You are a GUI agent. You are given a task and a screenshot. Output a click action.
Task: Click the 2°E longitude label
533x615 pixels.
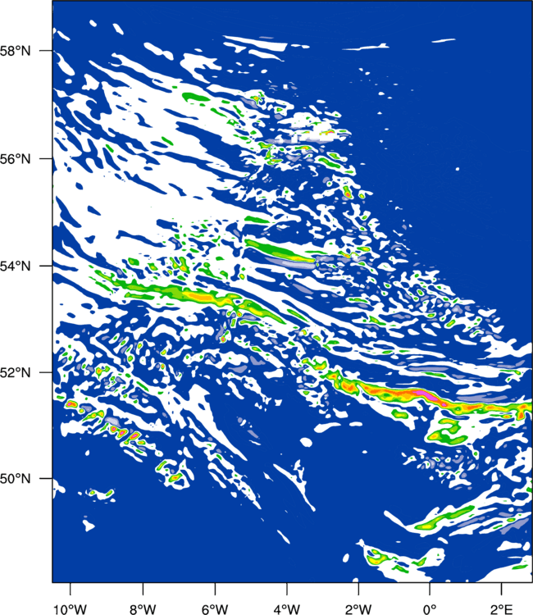(x=502, y=609)
